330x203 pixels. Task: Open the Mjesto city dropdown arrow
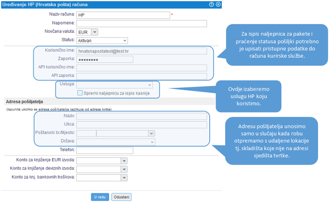(151, 133)
